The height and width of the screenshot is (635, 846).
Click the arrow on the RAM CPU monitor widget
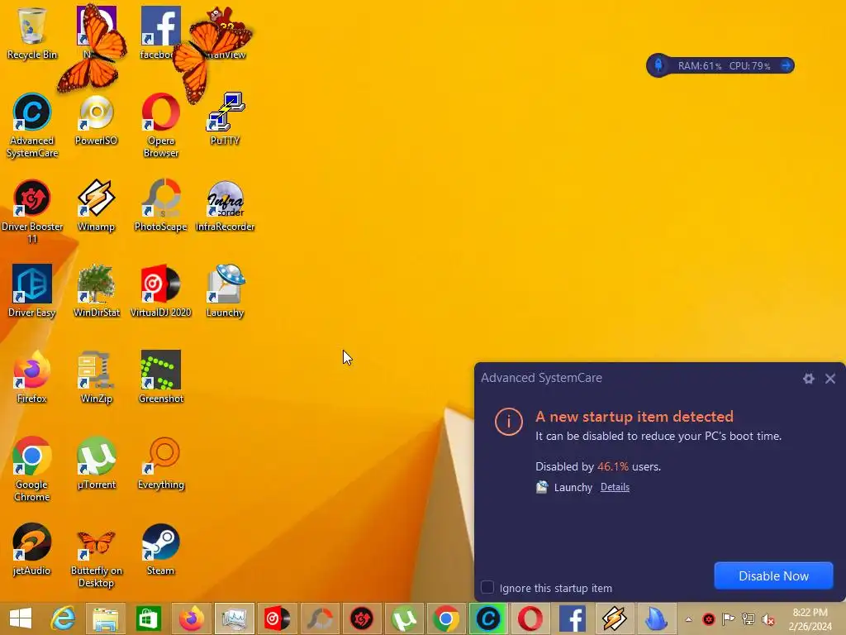pos(786,66)
